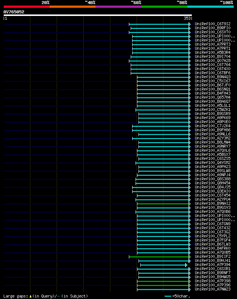Select the UniRef100_B9NAI2 label
This screenshot has height=299, width=237.
coord(213,203)
